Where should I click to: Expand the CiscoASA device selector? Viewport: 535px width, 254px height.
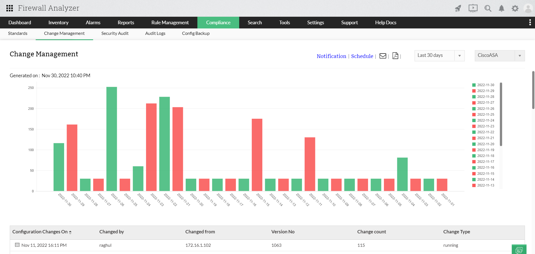pos(519,55)
